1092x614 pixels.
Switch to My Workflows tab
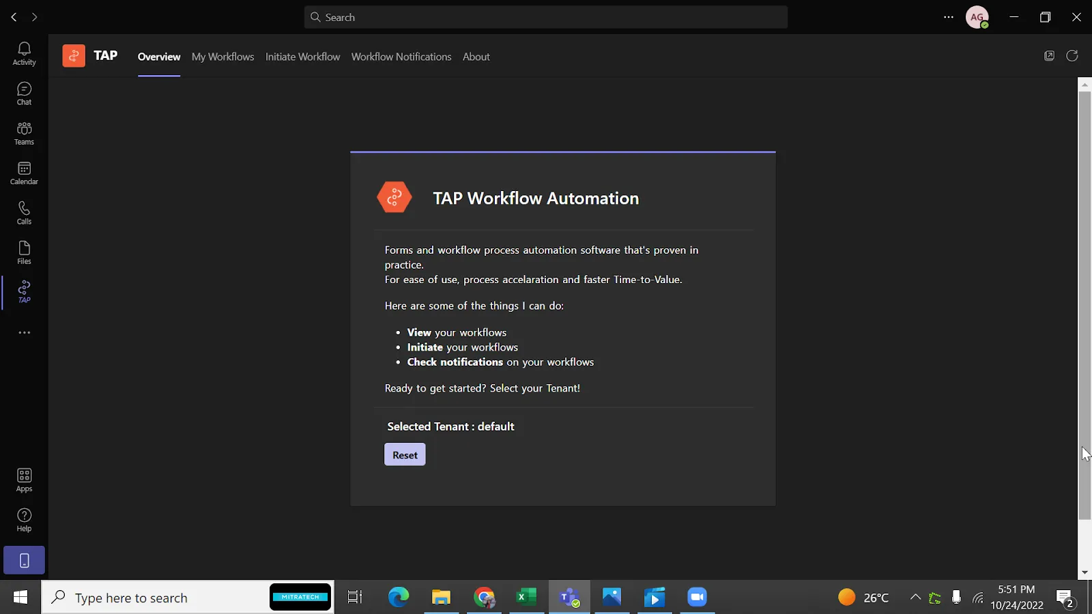pos(222,57)
